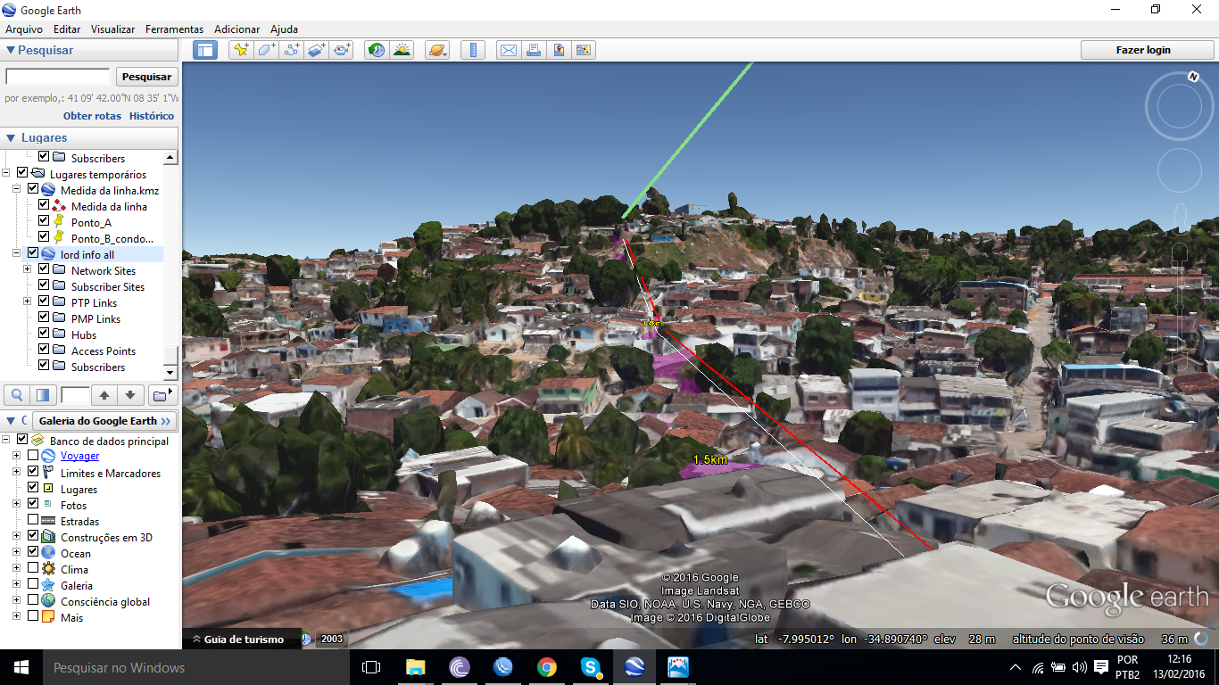Click the compass North indicator

click(x=1193, y=77)
